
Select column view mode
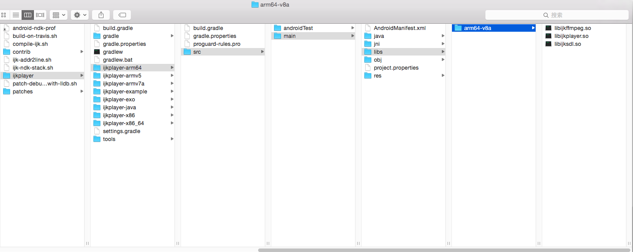(x=28, y=15)
